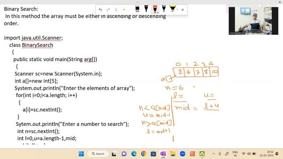283x159 pixels.
Task: Click the 'int l=0,u=a.length-1,mid;' line
Action: pyautogui.click(x=47, y=138)
